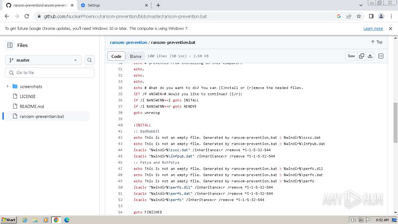Open the master branch dropdown
This screenshot has height=224, width=398.
(44, 60)
